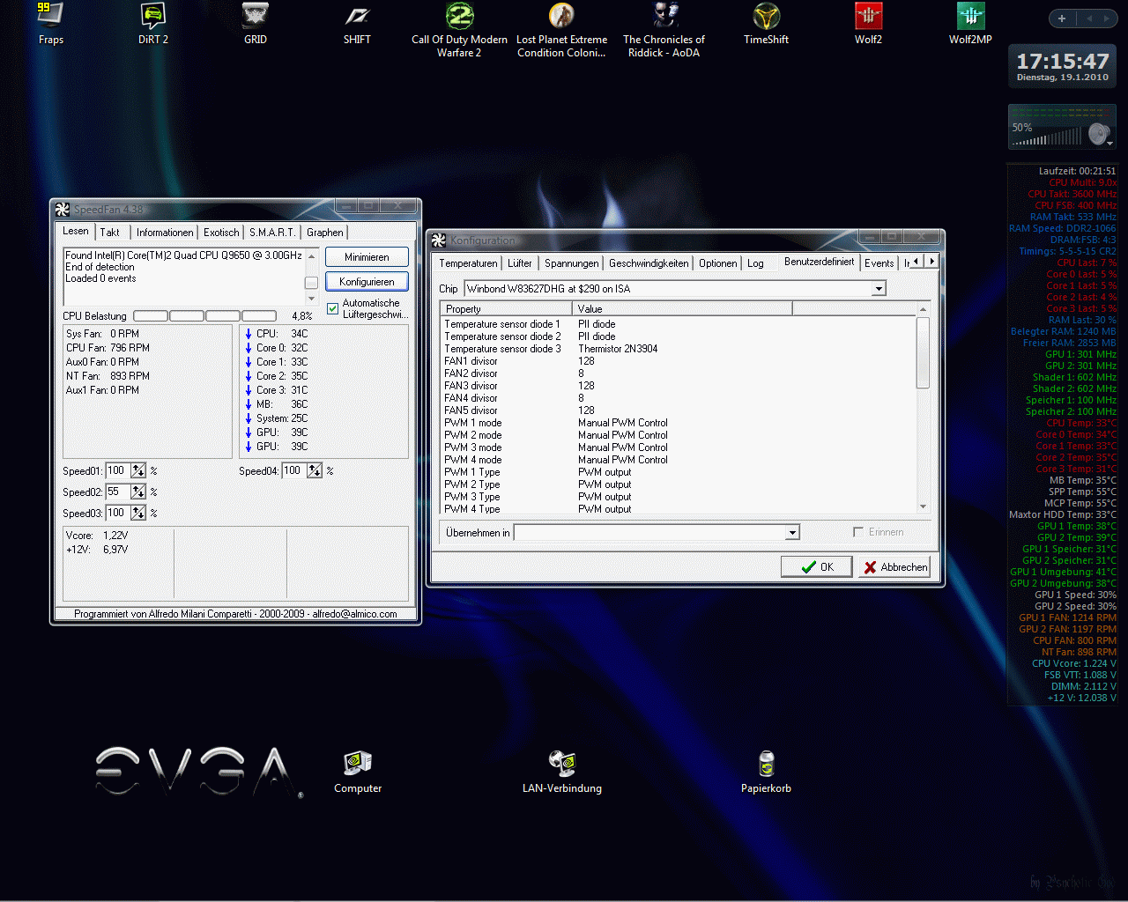Click the Abbrechen cancel button

(894, 567)
